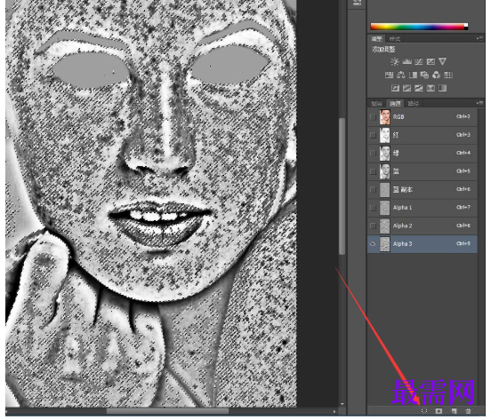Hide the Alpha 3 channel eye icon
This screenshot has height=420, width=491.
[373, 244]
